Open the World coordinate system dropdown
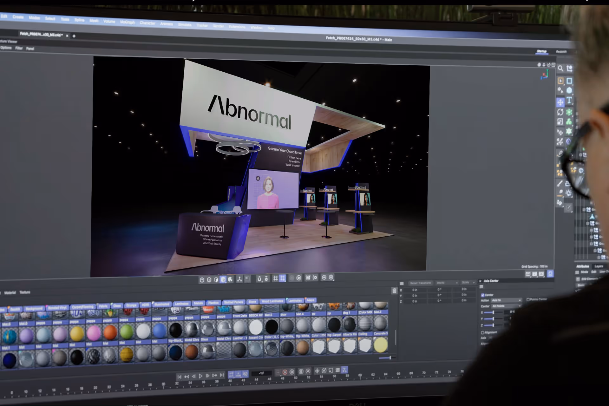Viewport: 609px width, 406px height. point(447,283)
